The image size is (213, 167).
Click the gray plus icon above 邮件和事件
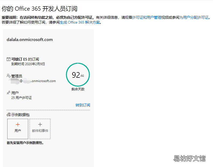[x=40, y=124]
